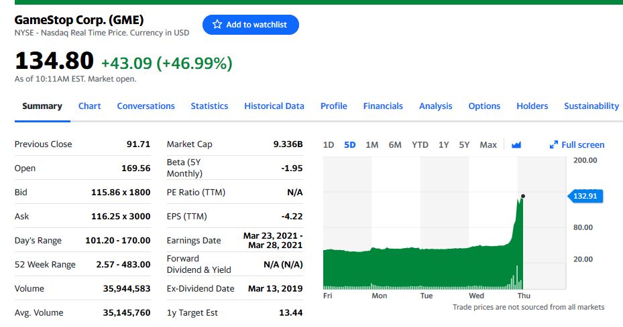
Task: Click the 132.91 price marker on chart
Action: click(585, 196)
